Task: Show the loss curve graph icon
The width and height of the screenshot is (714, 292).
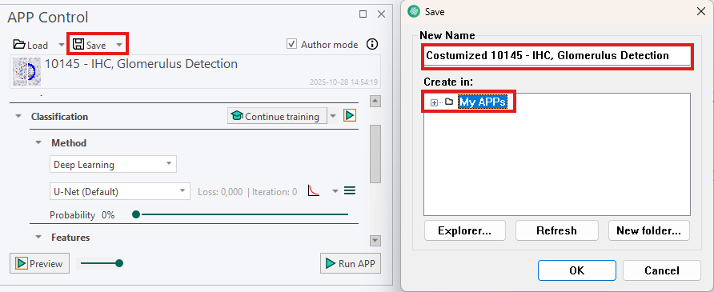Action: pyautogui.click(x=314, y=190)
